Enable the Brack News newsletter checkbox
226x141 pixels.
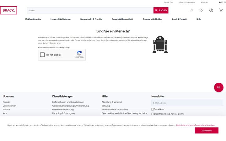point(152,109)
